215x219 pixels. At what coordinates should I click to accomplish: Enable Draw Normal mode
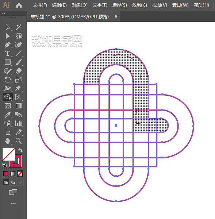[x=6, y=182]
